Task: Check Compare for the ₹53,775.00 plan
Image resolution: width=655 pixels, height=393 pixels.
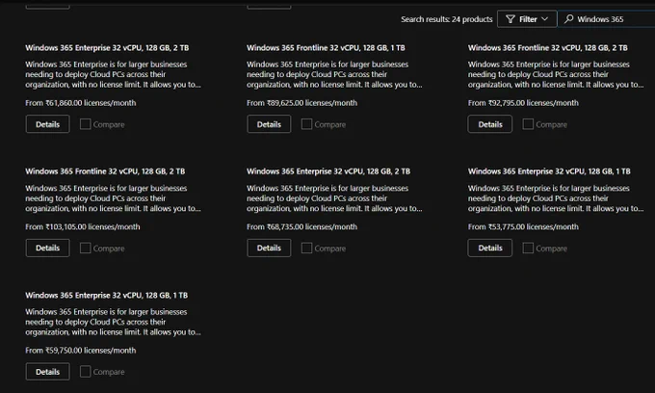Action: coord(528,249)
